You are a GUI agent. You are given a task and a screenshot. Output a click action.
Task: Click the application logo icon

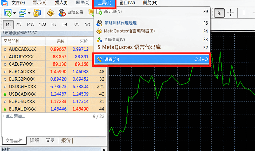(4, 3)
